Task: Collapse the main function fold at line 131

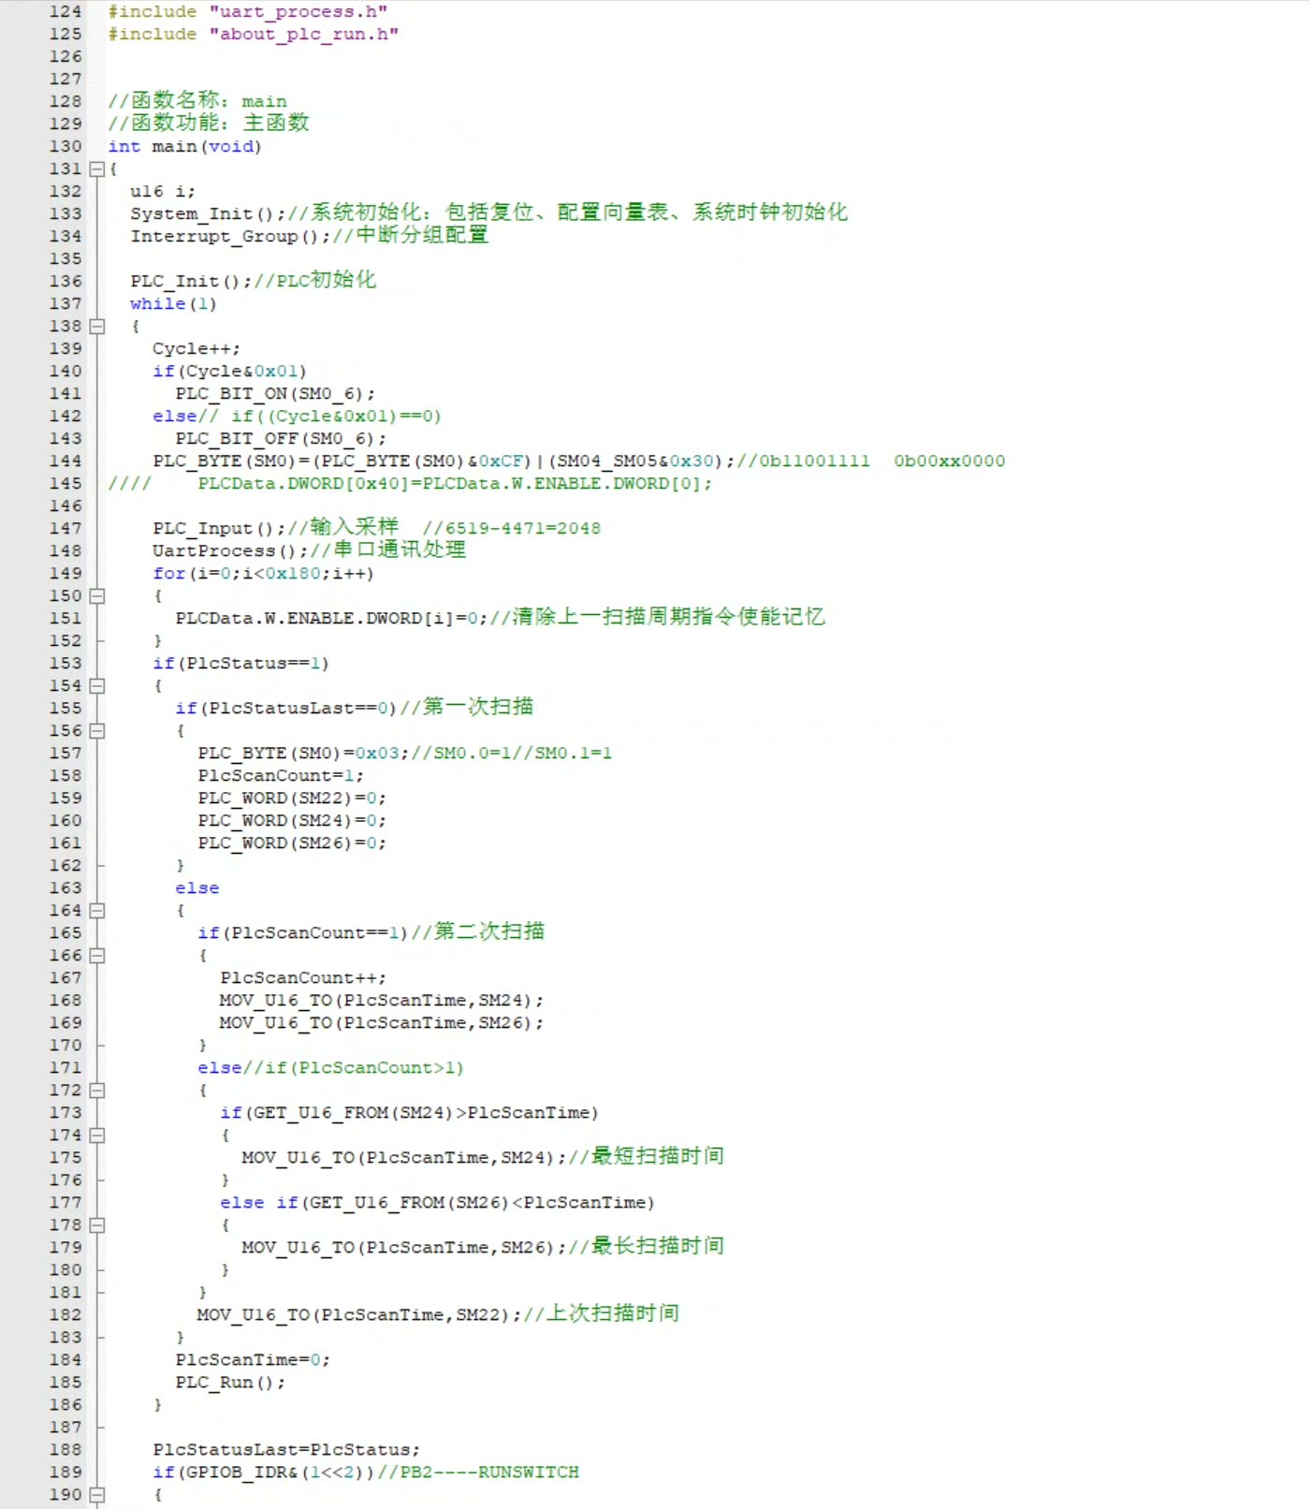Action: point(96,169)
